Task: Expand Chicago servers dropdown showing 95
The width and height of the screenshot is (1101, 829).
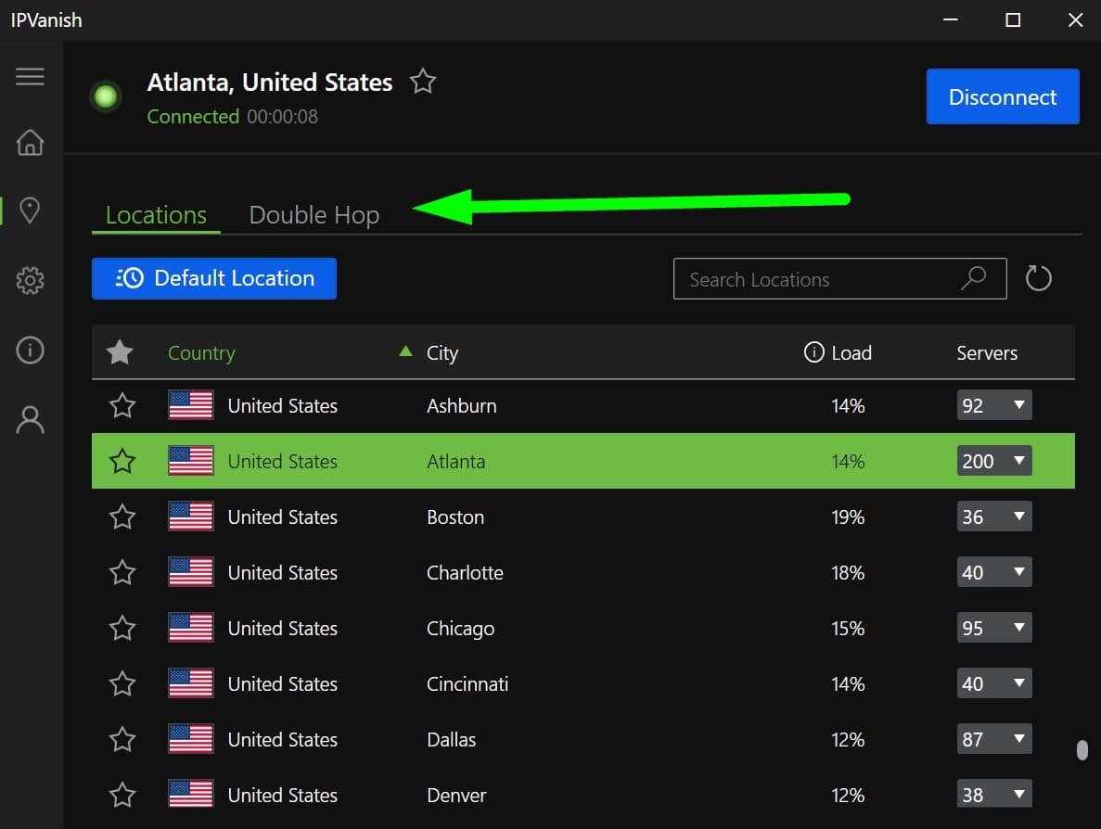Action: click(994, 628)
